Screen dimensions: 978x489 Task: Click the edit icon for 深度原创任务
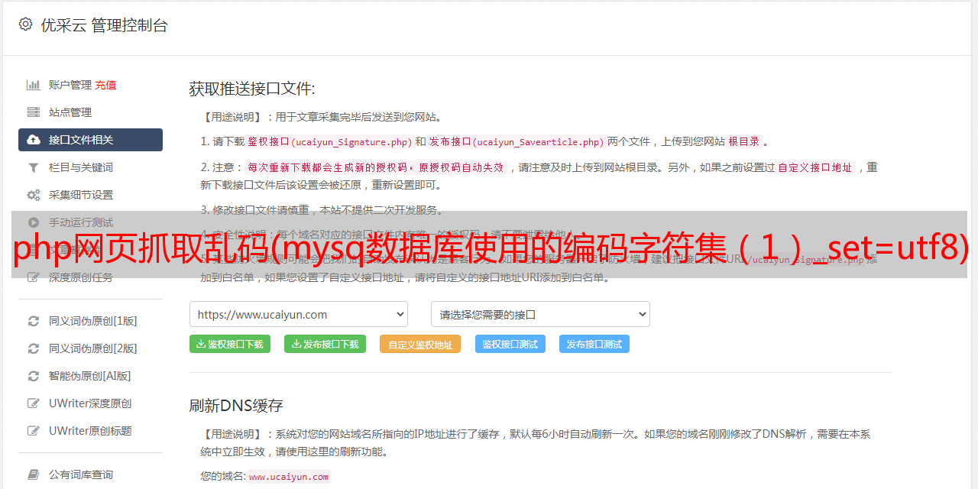34,277
